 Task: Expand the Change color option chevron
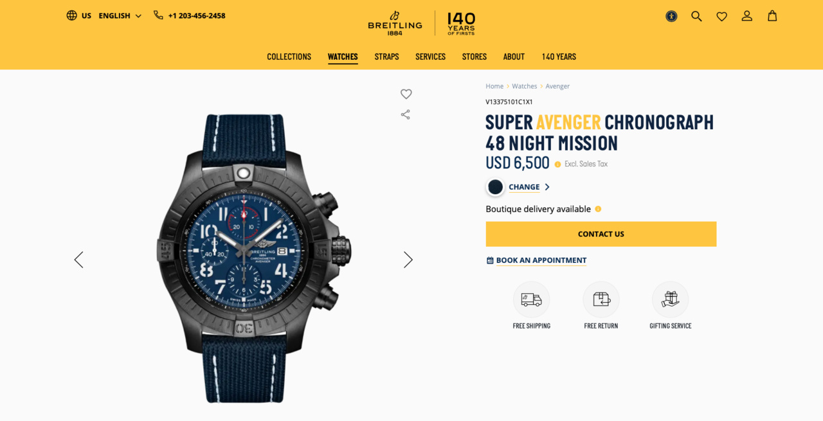point(547,187)
